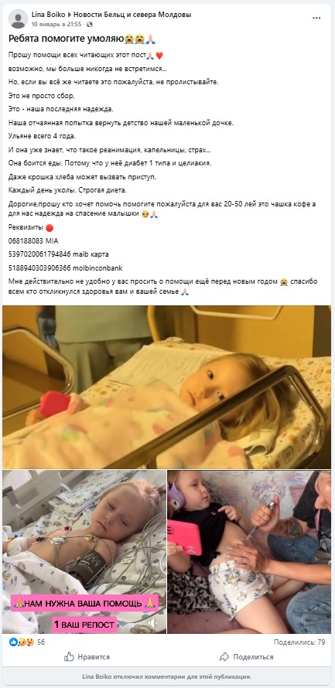Open the bottom-left hospital video thumbnail
Viewport: 335px width, 688px height.
[84, 552]
